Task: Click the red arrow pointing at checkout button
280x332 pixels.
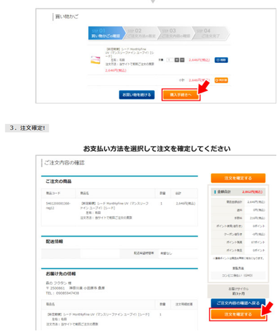Action: (202, 87)
